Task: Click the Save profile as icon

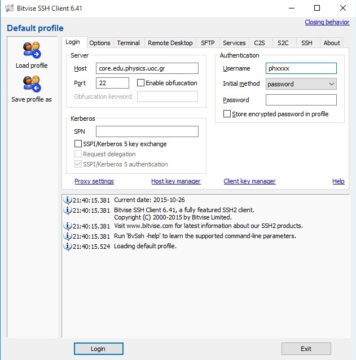Action: 32,84
